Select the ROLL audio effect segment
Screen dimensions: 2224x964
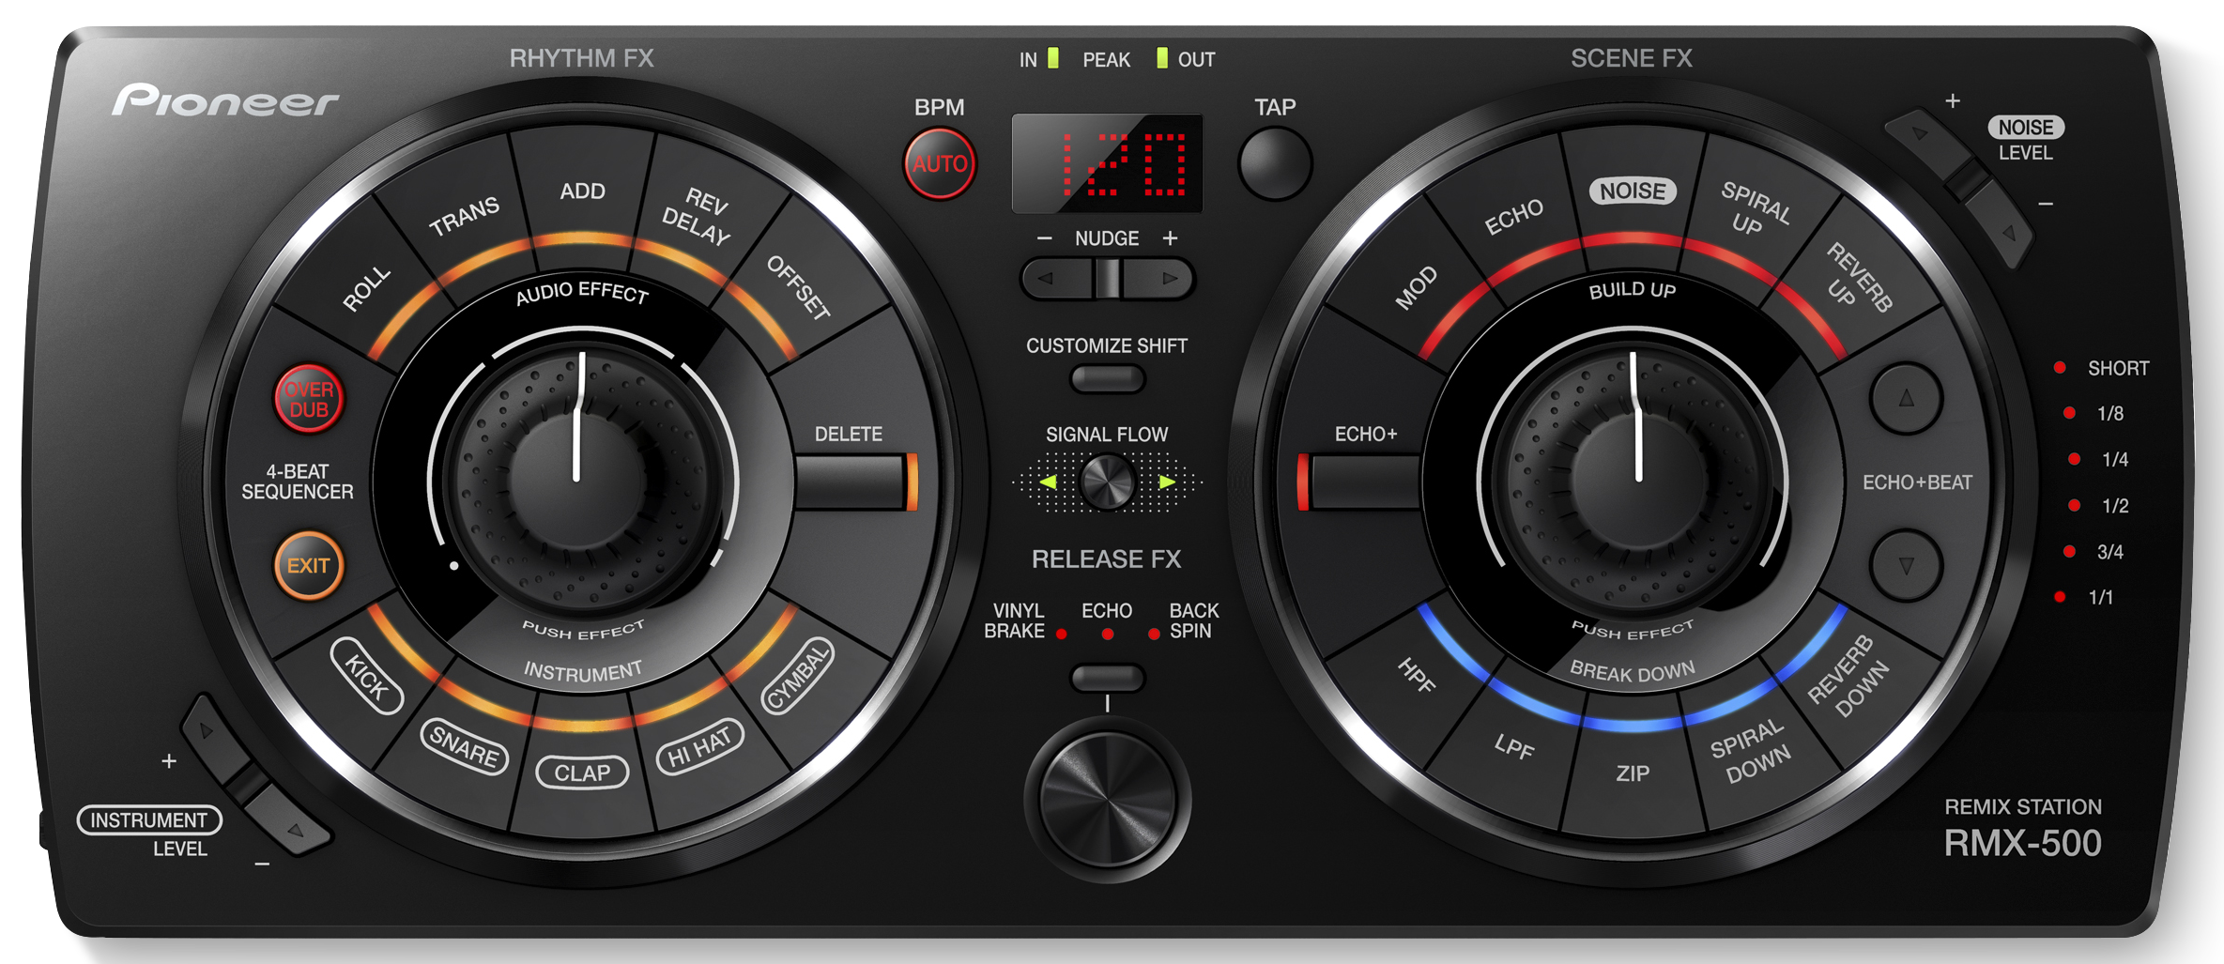pyautogui.click(x=367, y=288)
